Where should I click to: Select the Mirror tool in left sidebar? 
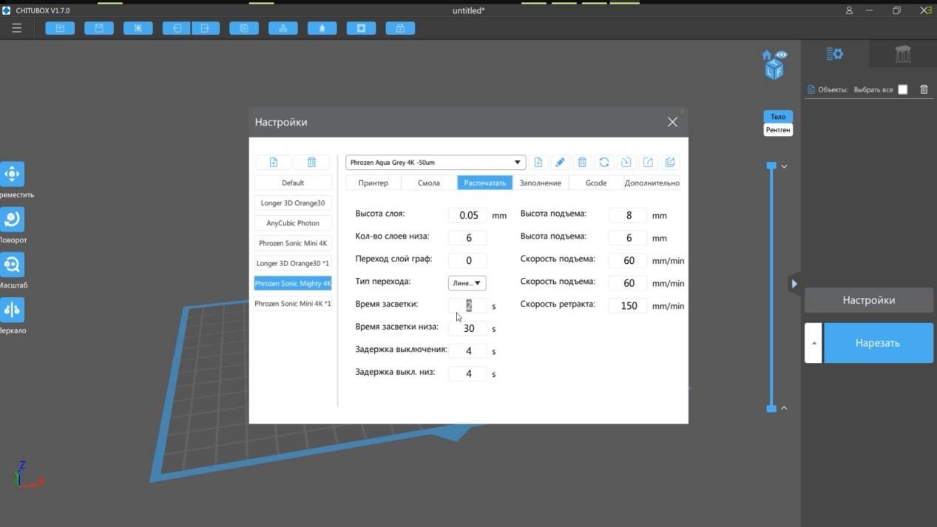pos(12,310)
